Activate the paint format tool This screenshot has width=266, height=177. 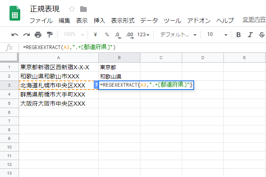point(50,35)
